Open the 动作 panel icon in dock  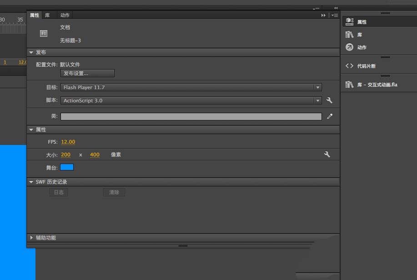coord(349,47)
